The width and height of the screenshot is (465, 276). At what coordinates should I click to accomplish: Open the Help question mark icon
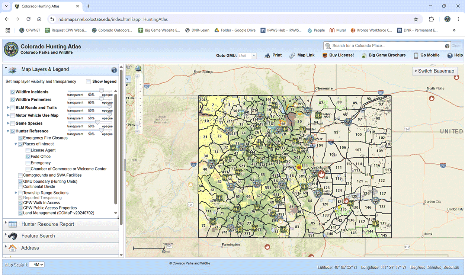[450, 55]
